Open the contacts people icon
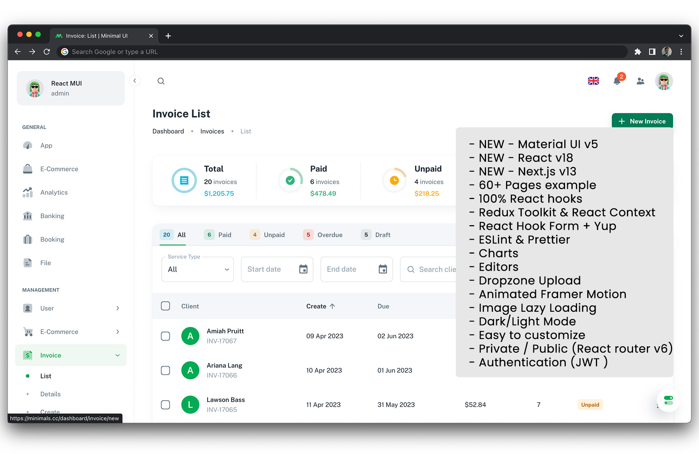The image size is (699, 454). coord(640,81)
